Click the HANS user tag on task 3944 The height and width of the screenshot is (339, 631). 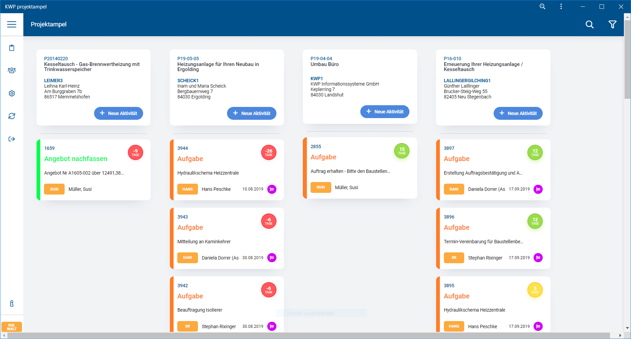[187, 189]
